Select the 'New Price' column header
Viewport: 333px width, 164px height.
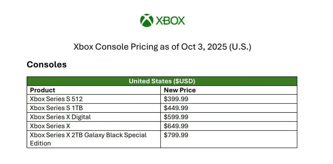point(180,90)
